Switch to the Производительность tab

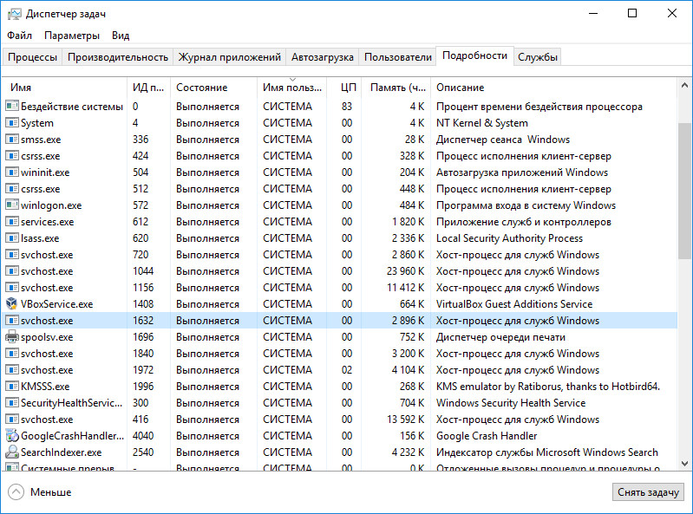click(x=118, y=57)
